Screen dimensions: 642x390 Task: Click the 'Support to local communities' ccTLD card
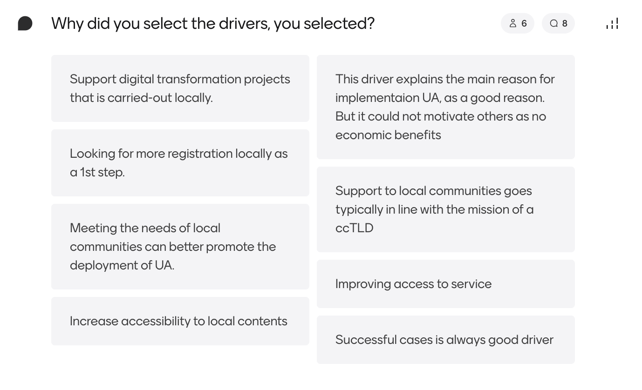pyautogui.click(x=446, y=209)
